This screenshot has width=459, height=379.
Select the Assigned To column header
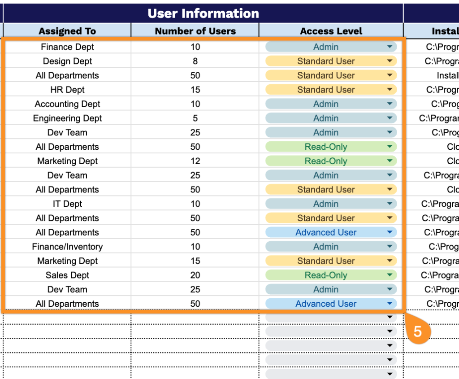click(67, 31)
